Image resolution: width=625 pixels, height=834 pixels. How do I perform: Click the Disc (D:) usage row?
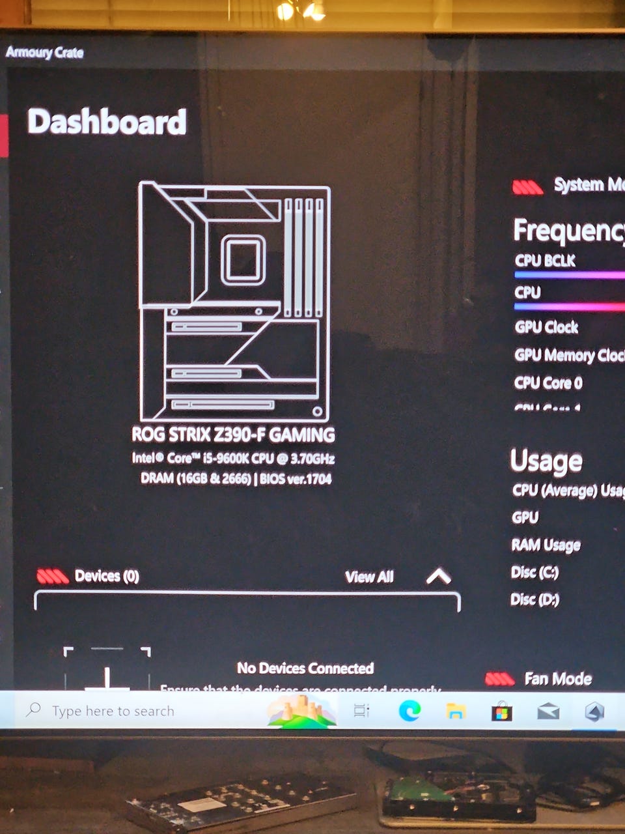coord(535,599)
